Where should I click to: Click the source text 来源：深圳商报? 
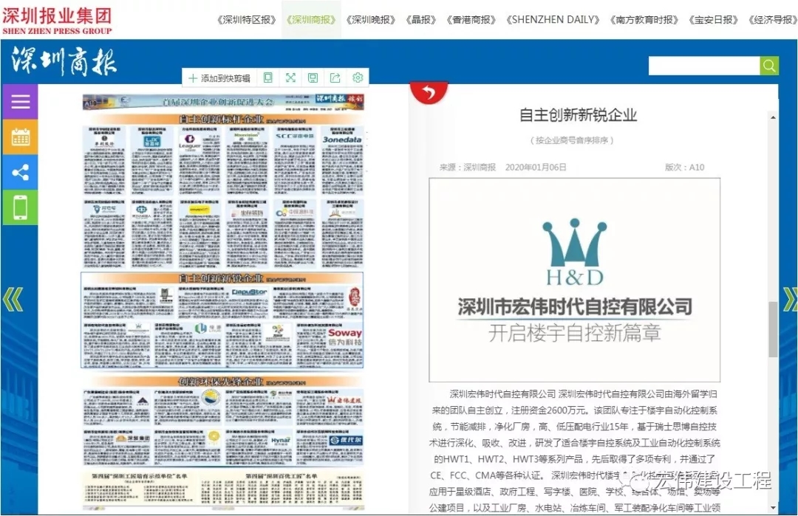point(468,168)
